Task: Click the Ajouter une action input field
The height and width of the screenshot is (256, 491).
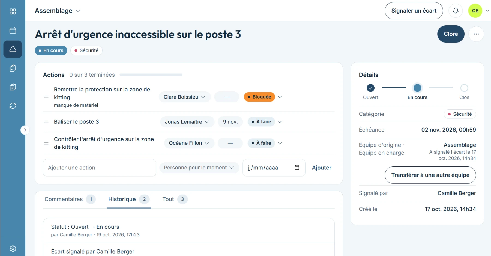Action: [100, 168]
